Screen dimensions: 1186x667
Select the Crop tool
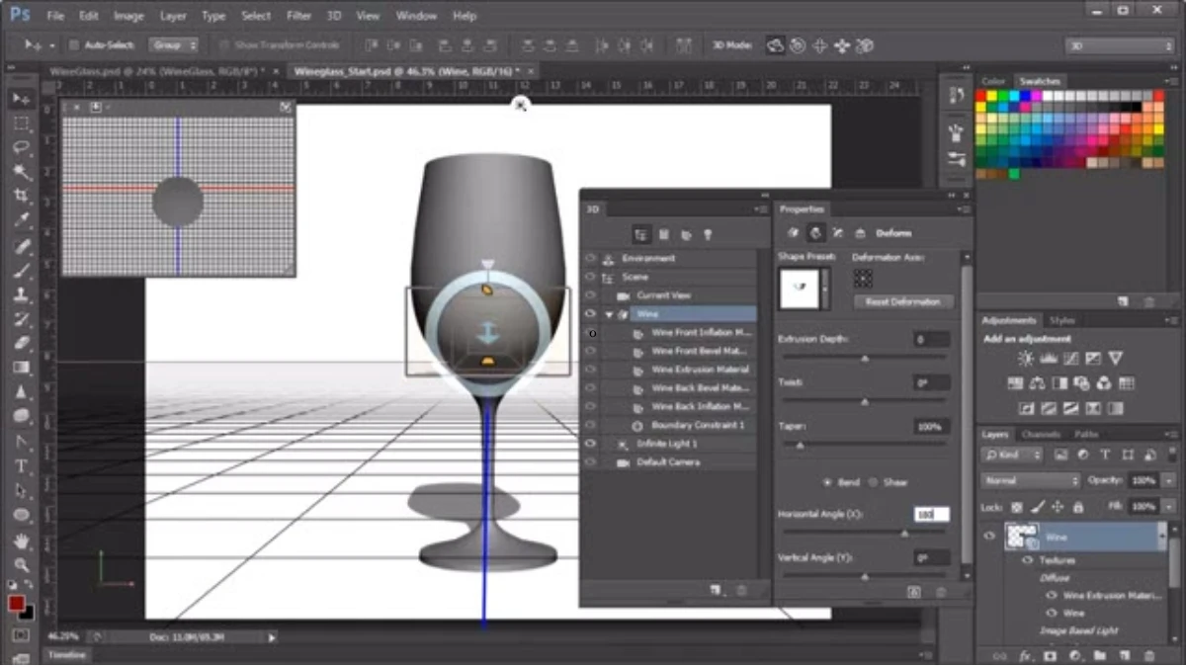(21, 196)
